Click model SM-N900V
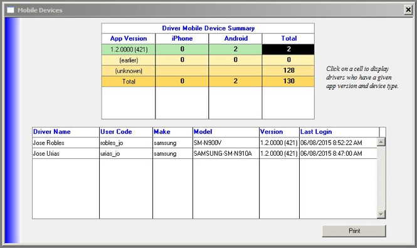The width and height of the screenshot is (417, 248). click(226, 143)
